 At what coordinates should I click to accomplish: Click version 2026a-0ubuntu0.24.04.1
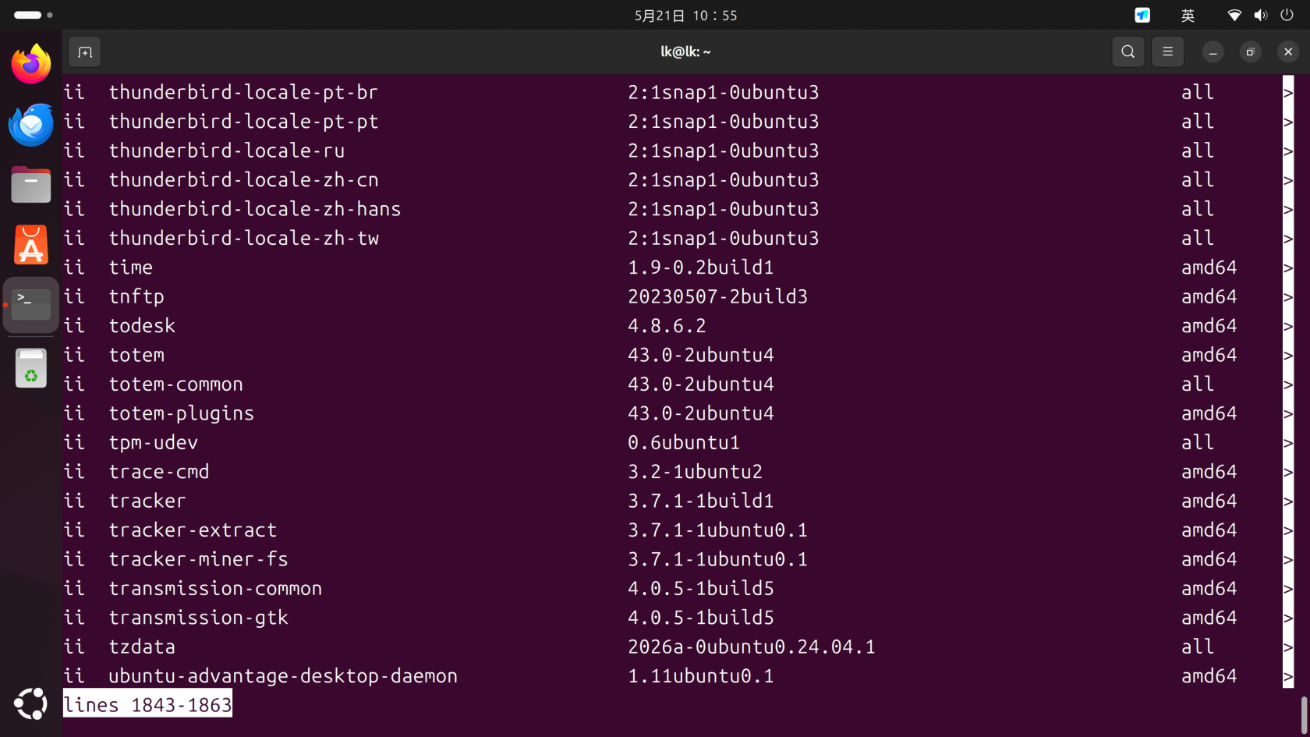(x=752, y=647)
